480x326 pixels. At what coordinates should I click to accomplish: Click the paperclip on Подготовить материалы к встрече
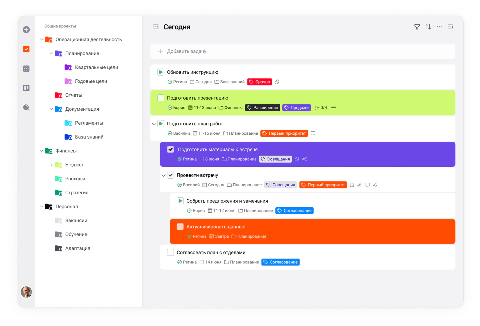(x=297, y=159)
